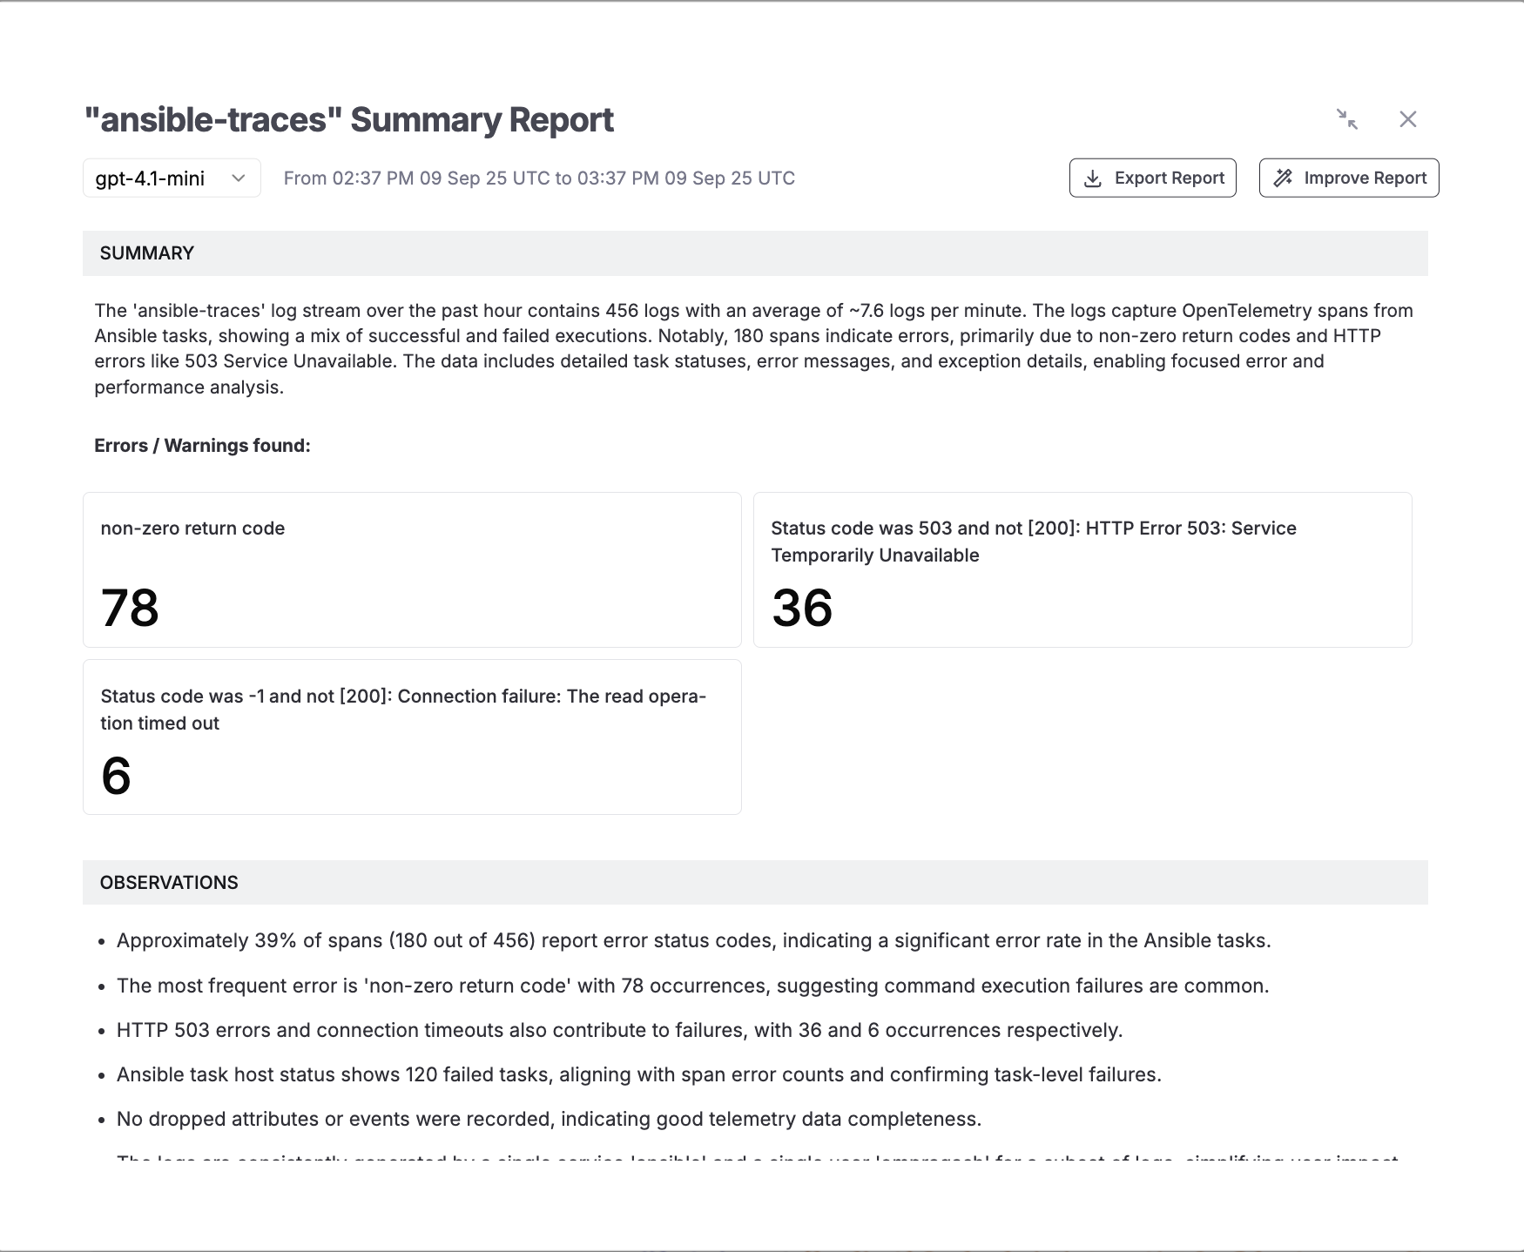Click the observation mentioning 120 failed tasks

(638, 1075)
